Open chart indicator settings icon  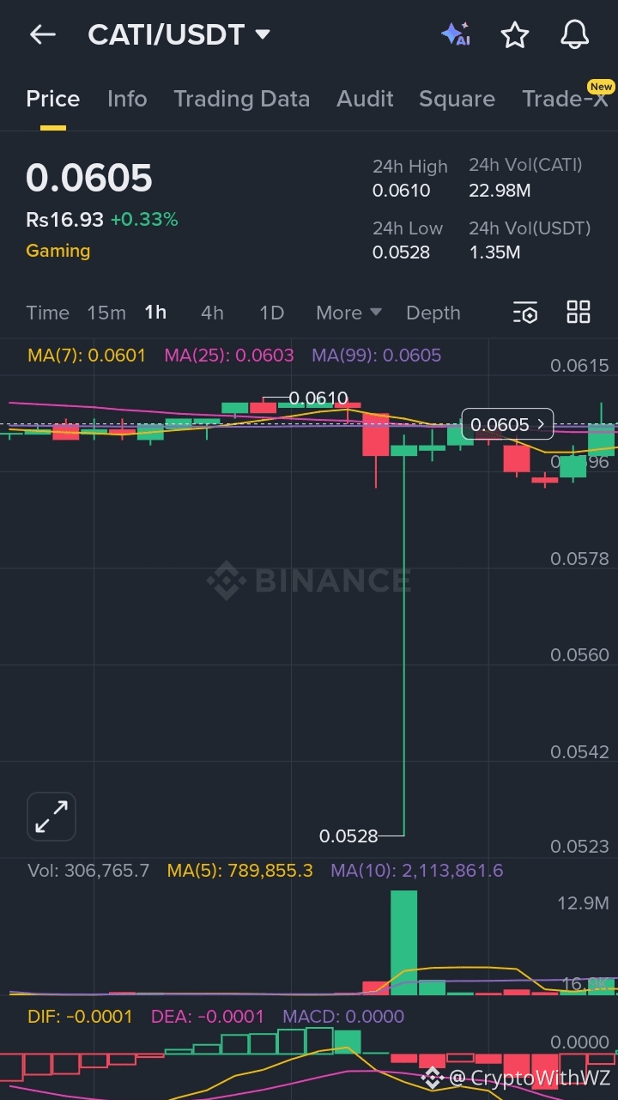coord(525,313)
